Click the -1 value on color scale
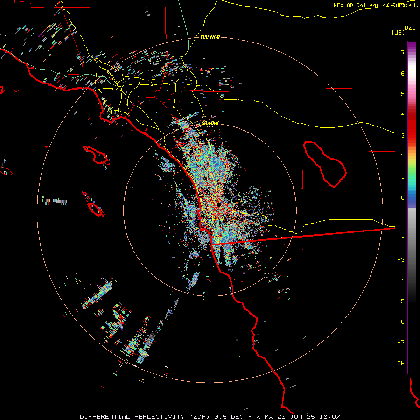Image resolution: width=420 pixels, height=420 pixels. (401, 218)
